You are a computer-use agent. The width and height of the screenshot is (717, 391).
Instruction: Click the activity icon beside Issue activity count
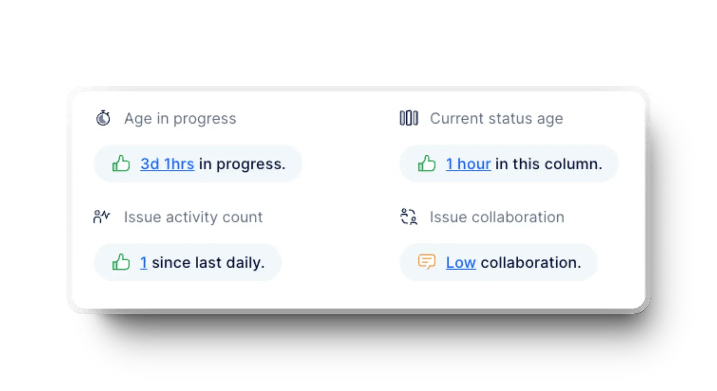point(102,216)
